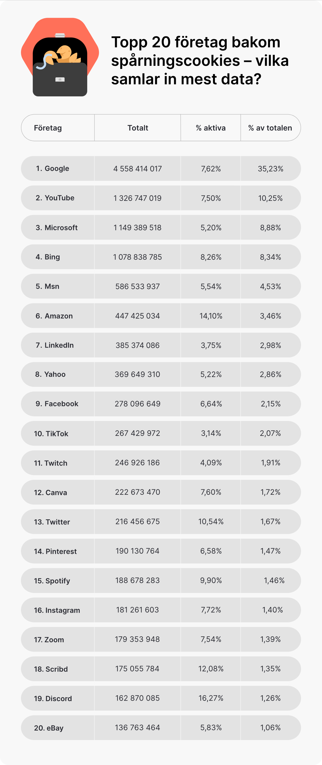
Task: Select Spotify's 1,46% share value
Action: 274,581
